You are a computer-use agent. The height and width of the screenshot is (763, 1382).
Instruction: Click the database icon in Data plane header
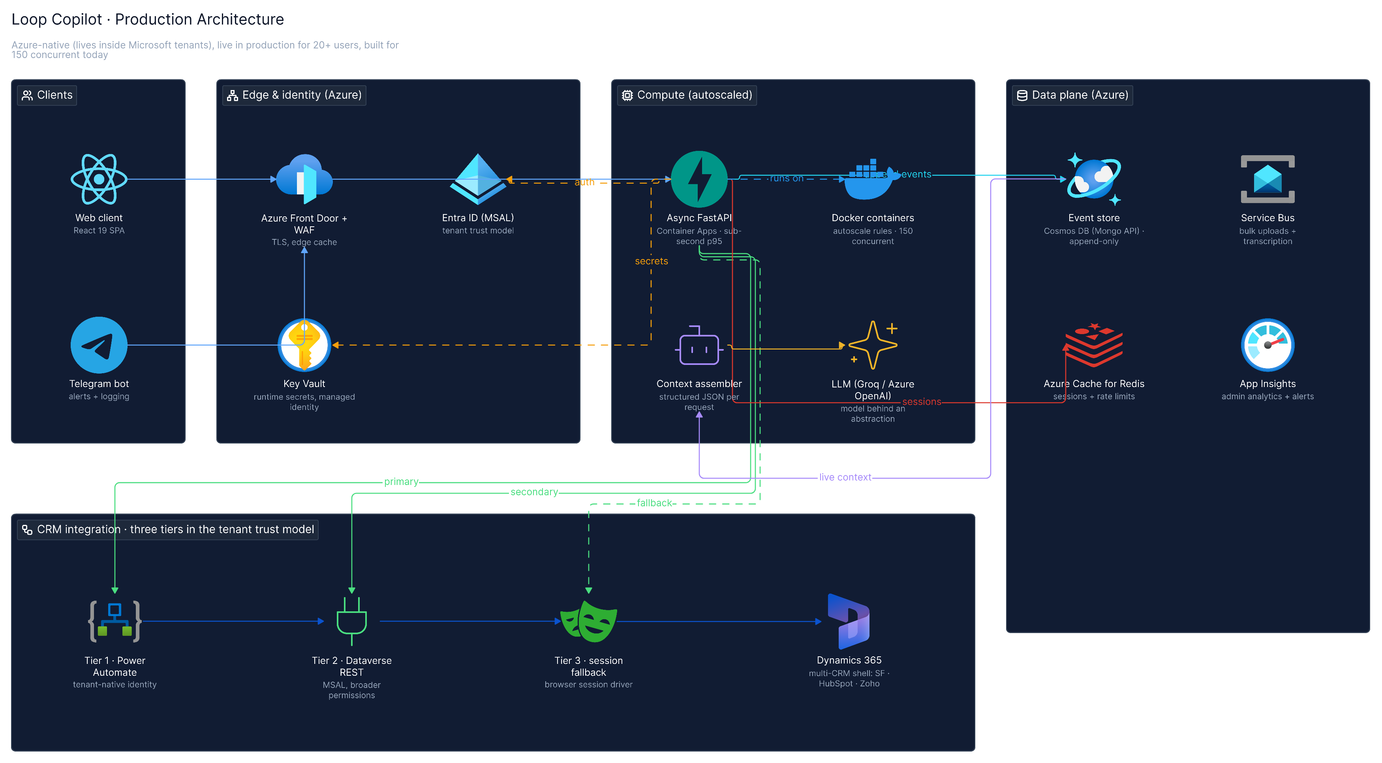click(1022, 96)
